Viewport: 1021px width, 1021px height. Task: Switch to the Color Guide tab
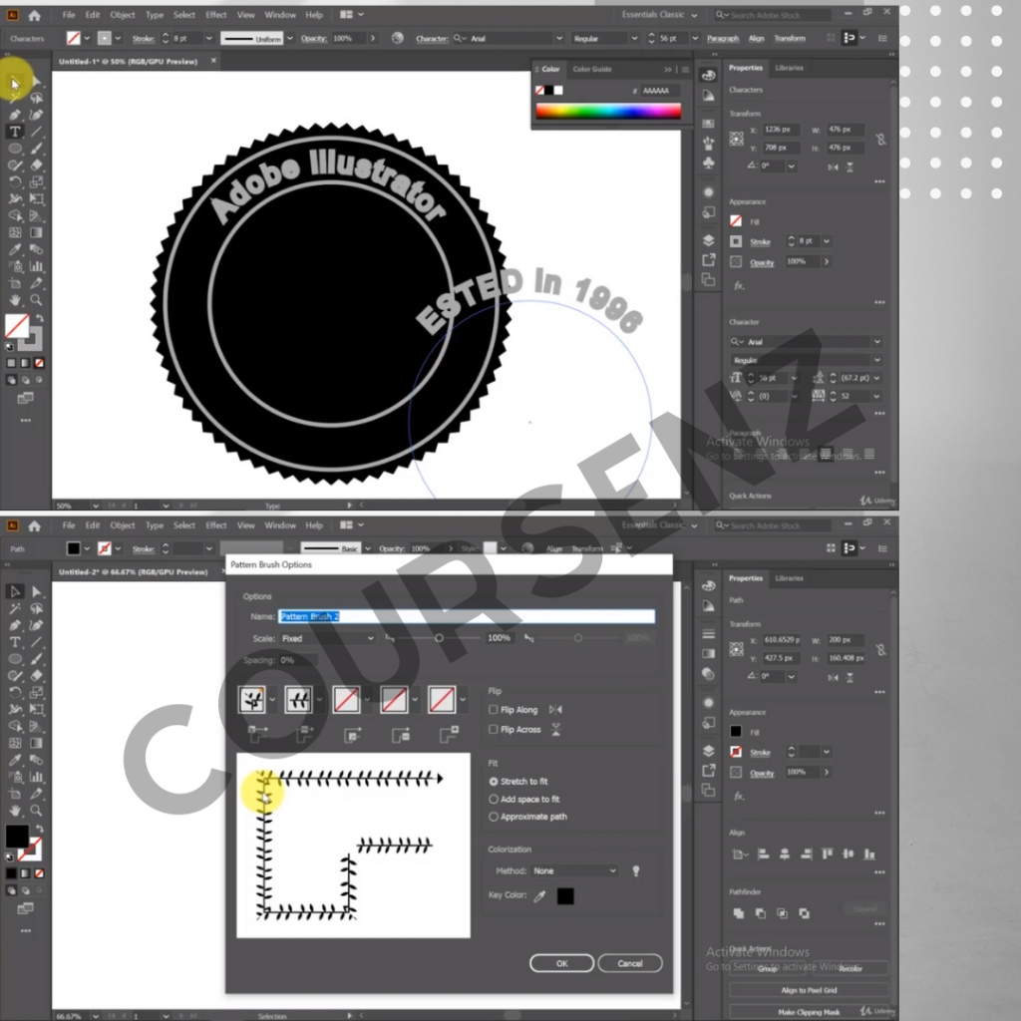pos(592,69)
